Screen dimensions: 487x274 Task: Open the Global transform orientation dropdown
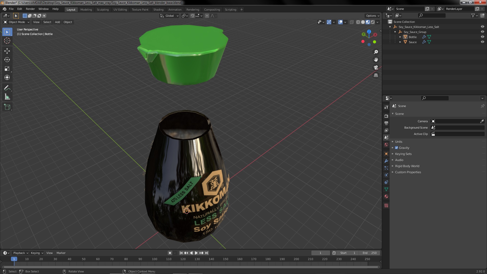pyautogui.click(x=169, y=16)
